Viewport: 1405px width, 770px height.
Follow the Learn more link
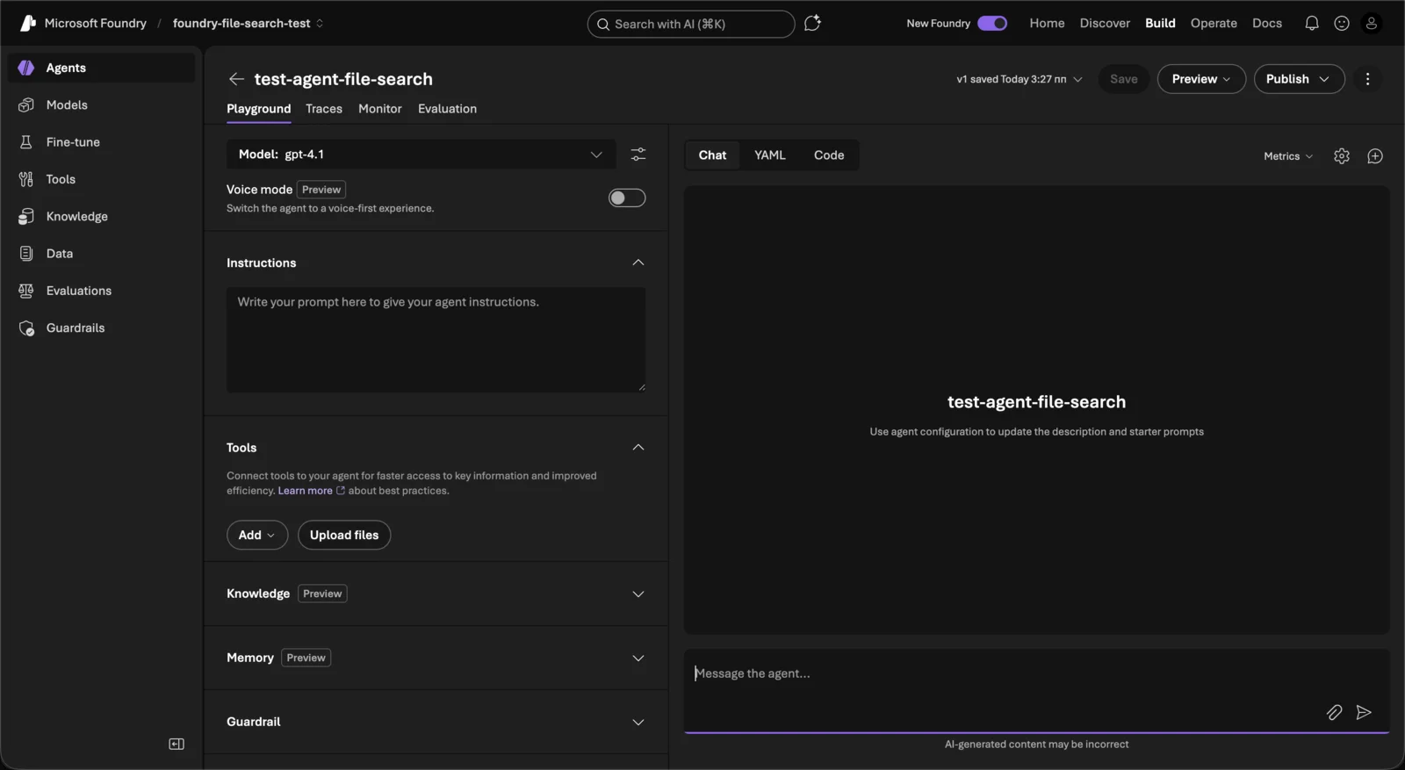click(306, 491)
